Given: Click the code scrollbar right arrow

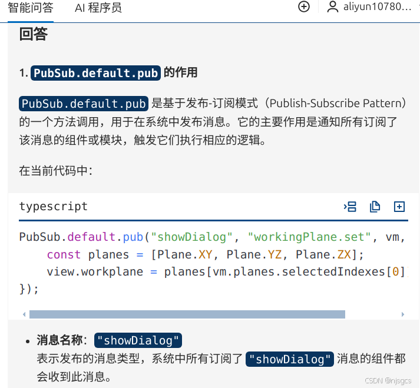Looking at the screenshot, I should point(402,314).
